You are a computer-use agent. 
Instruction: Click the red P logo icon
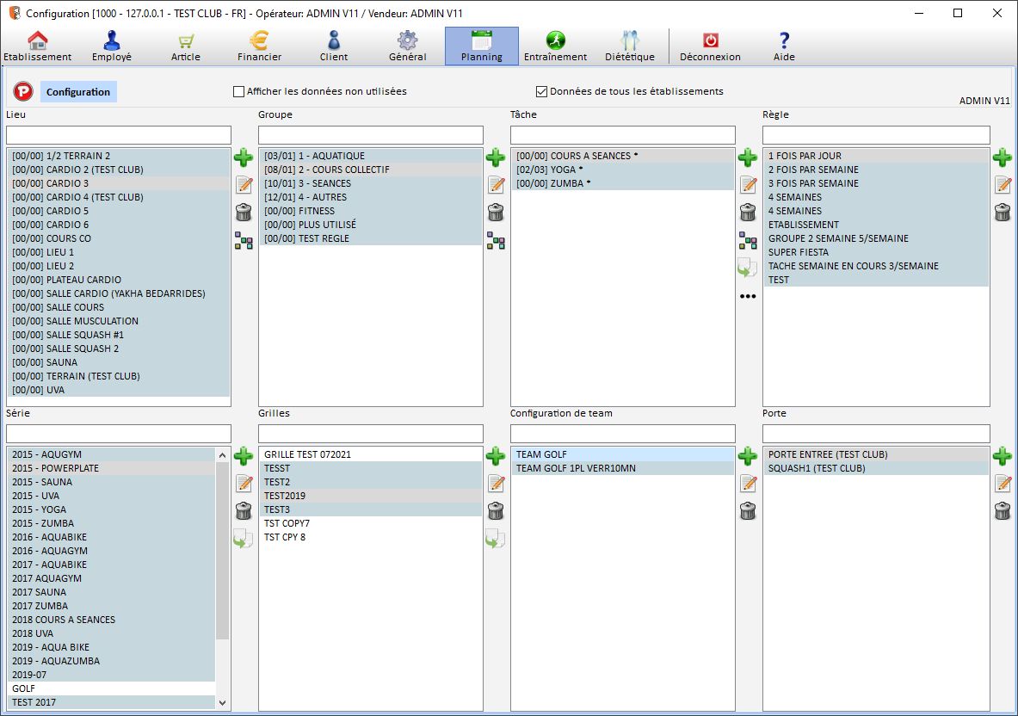23,92
